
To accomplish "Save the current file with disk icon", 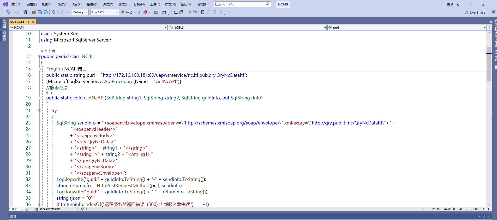I will (x=40, y=12).
